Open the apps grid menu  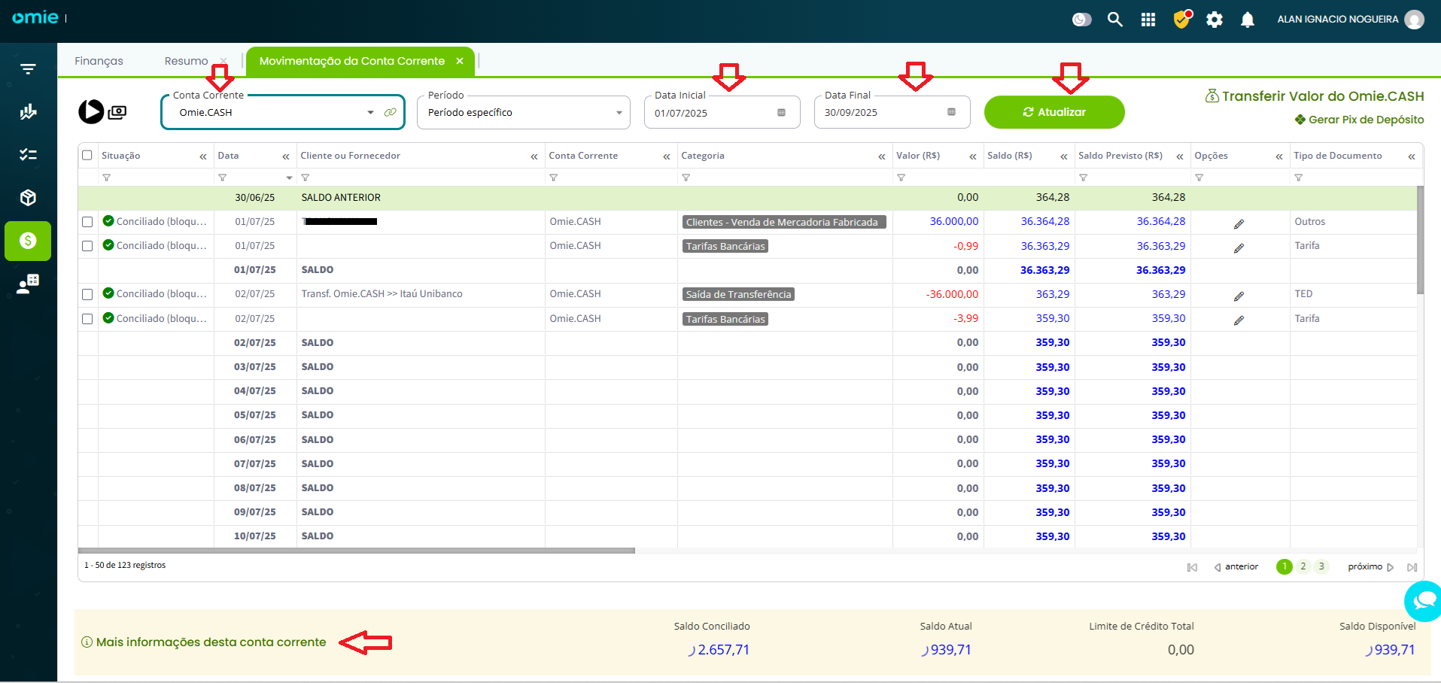coord(1148,20)
